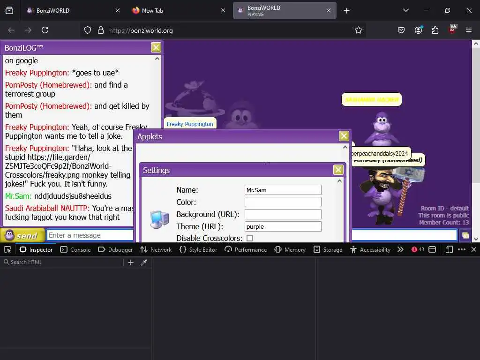Click the Color input field

283,202
